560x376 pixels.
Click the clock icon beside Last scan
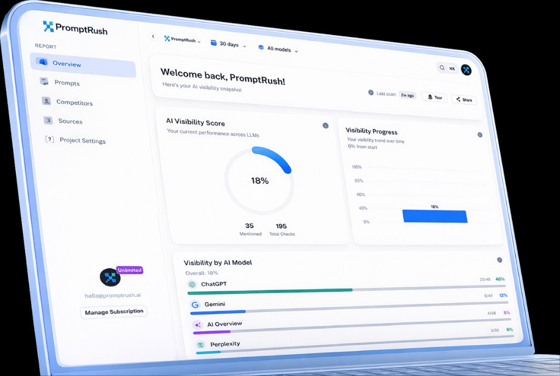[x=371, y=92]
